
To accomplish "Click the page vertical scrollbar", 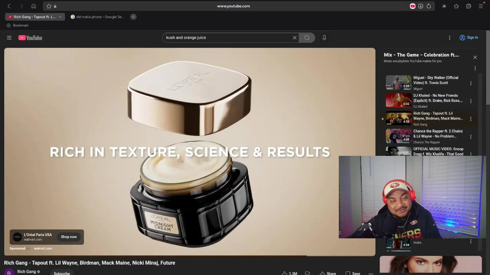I will (x=488, y=67).
